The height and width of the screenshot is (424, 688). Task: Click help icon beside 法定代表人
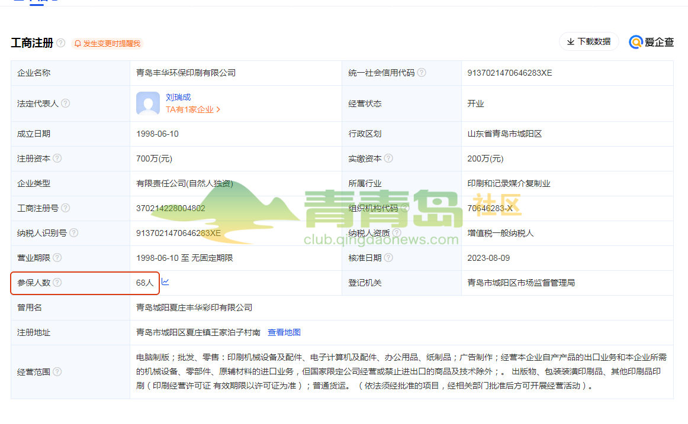[65, 103]
